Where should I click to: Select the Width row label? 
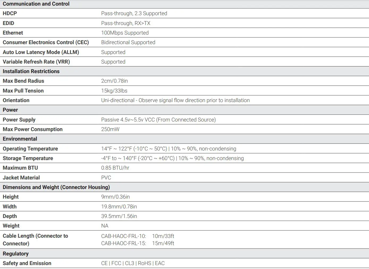10,207
